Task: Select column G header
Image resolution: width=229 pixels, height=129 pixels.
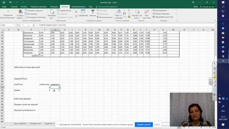Action: coord(55,30)
